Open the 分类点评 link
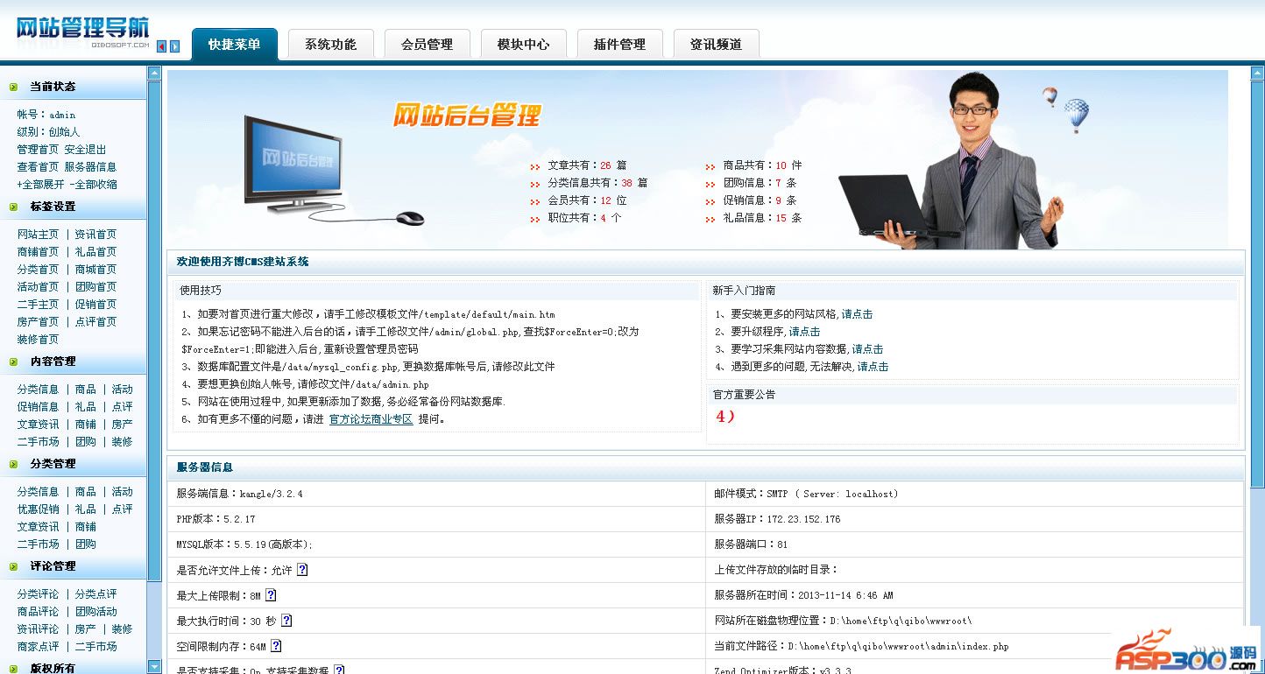The width and height of the screenshot is (1265, 674). tap(95, 594)
